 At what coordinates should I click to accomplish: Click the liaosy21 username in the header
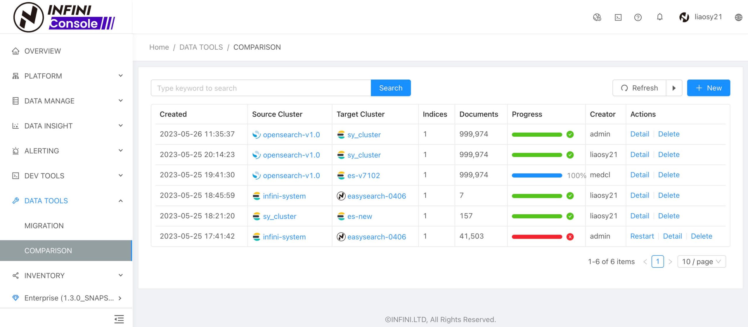pos(708,17)
